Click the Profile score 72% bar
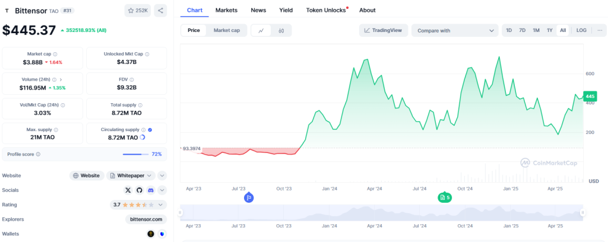 click(x=136, y=154)
